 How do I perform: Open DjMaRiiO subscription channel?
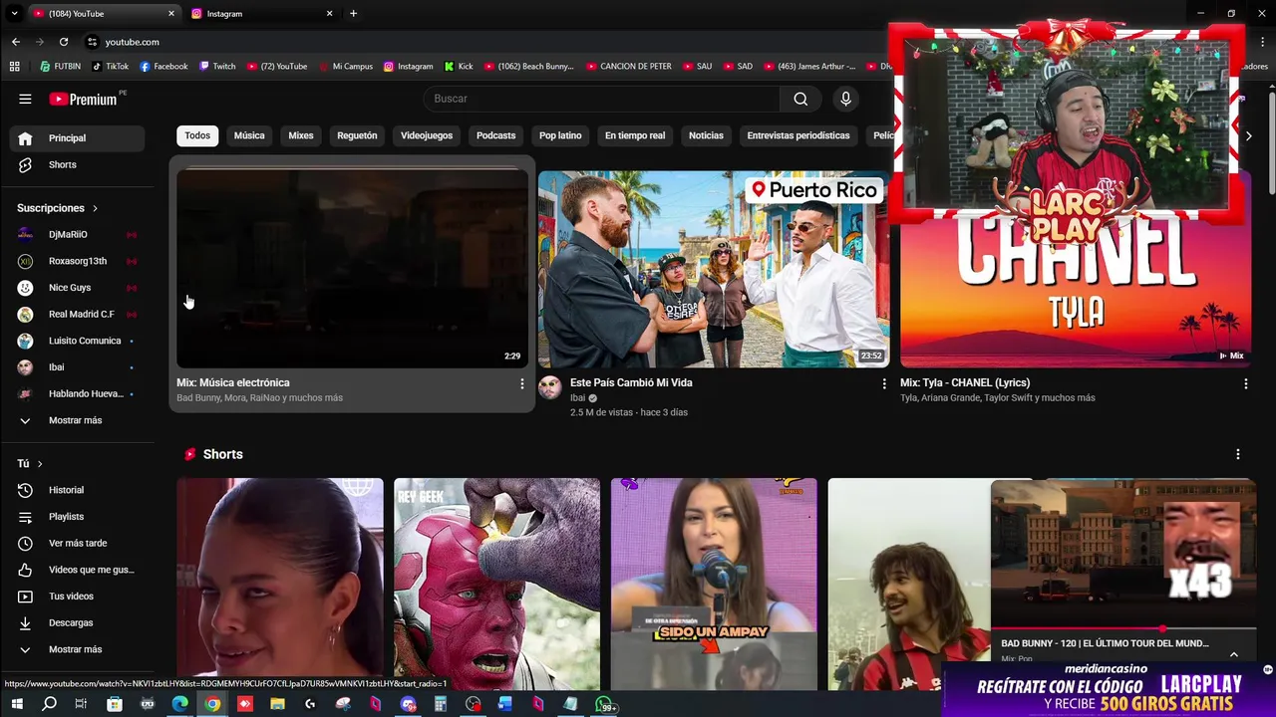(77, 234)
